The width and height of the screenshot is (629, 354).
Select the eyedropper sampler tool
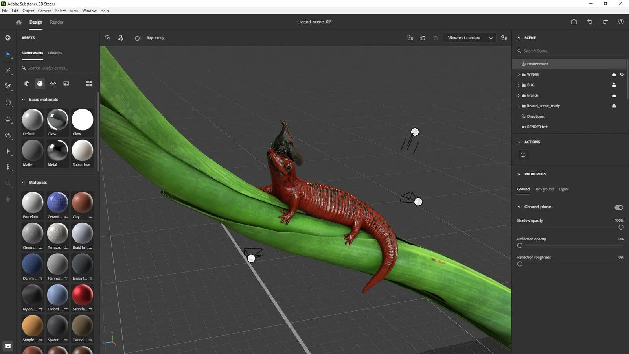click(x=8, y=87)
